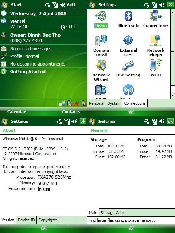The height and width of the screenshot is (233, 175).
Task: Select the Connections tab at bottom
Action: 135,103
